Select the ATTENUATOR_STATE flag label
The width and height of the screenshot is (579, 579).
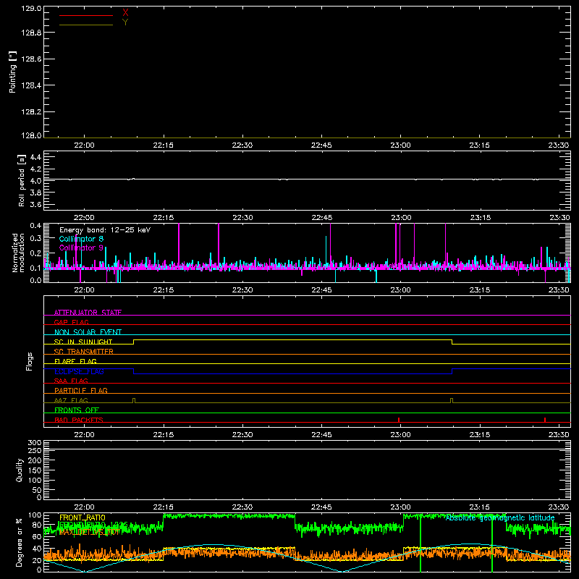click(x=88, y=313)
